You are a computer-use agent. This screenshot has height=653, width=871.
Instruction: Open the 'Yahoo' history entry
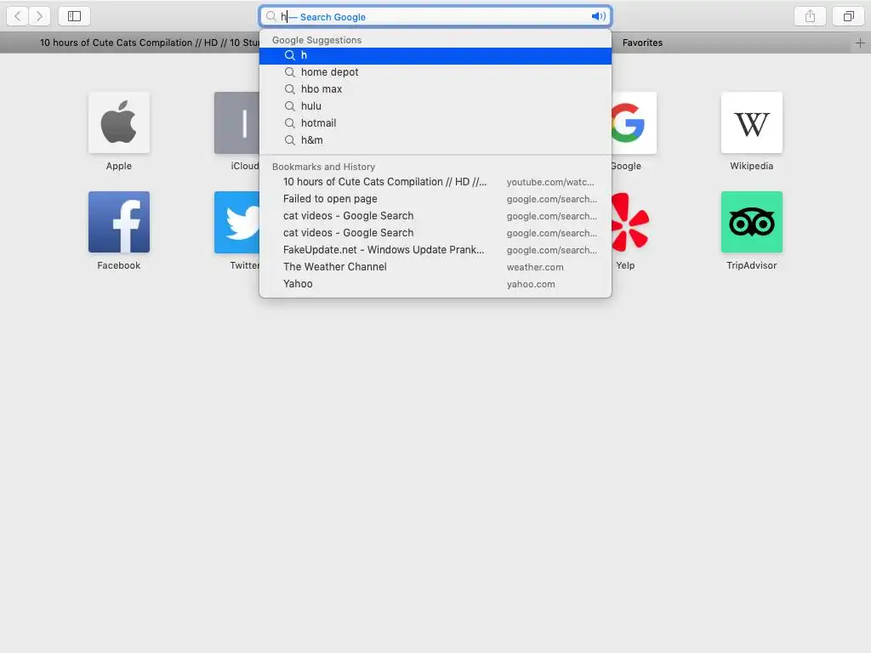(x=435, y=284)
